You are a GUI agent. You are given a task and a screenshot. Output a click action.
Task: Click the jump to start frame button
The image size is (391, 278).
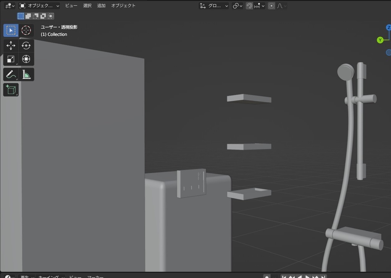click(x=284, y=276)
